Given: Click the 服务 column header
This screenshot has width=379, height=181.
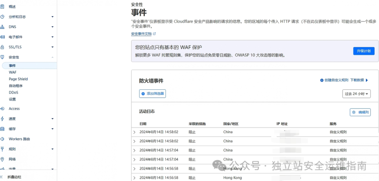Looking at the screenshot, I should [333, 124].
